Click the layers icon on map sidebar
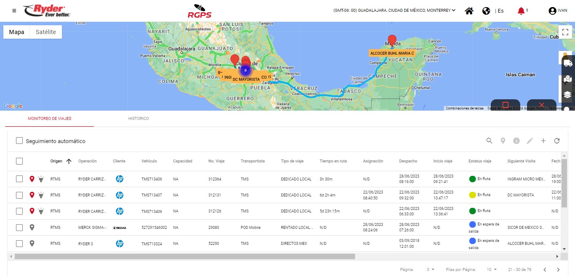Screen dimensions: 575x276 [567, 94]
